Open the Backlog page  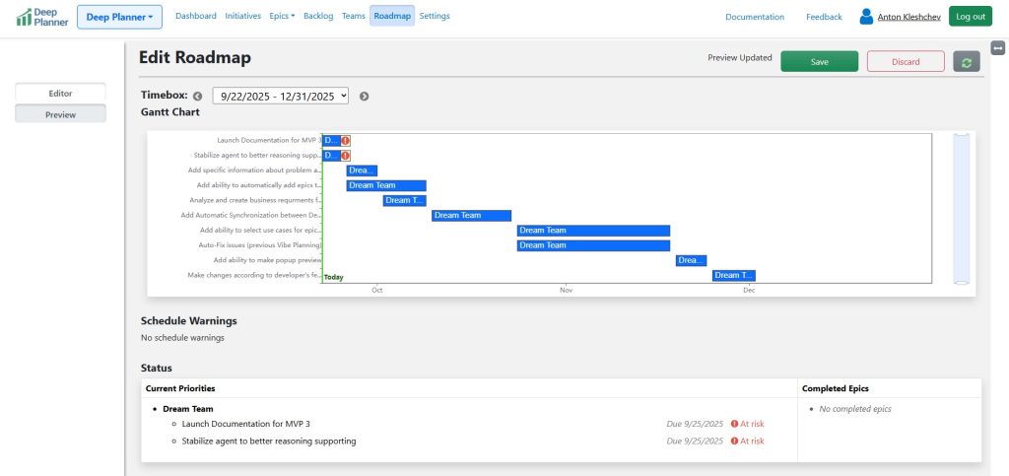click(318, 17)
